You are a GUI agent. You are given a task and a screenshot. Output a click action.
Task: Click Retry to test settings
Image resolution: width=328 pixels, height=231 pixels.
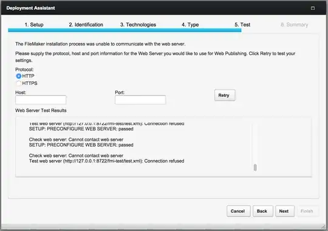tap(225, 95)
